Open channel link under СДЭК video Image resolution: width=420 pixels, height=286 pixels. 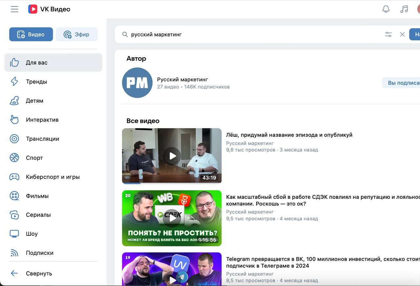tap(250, 212)
